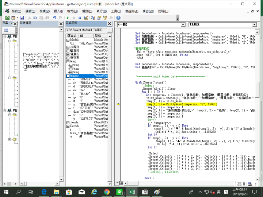The image size is (263, 197).
Task: Expand the Modul row in Locals
Action: pyautogui.click(x=68, y=40)
